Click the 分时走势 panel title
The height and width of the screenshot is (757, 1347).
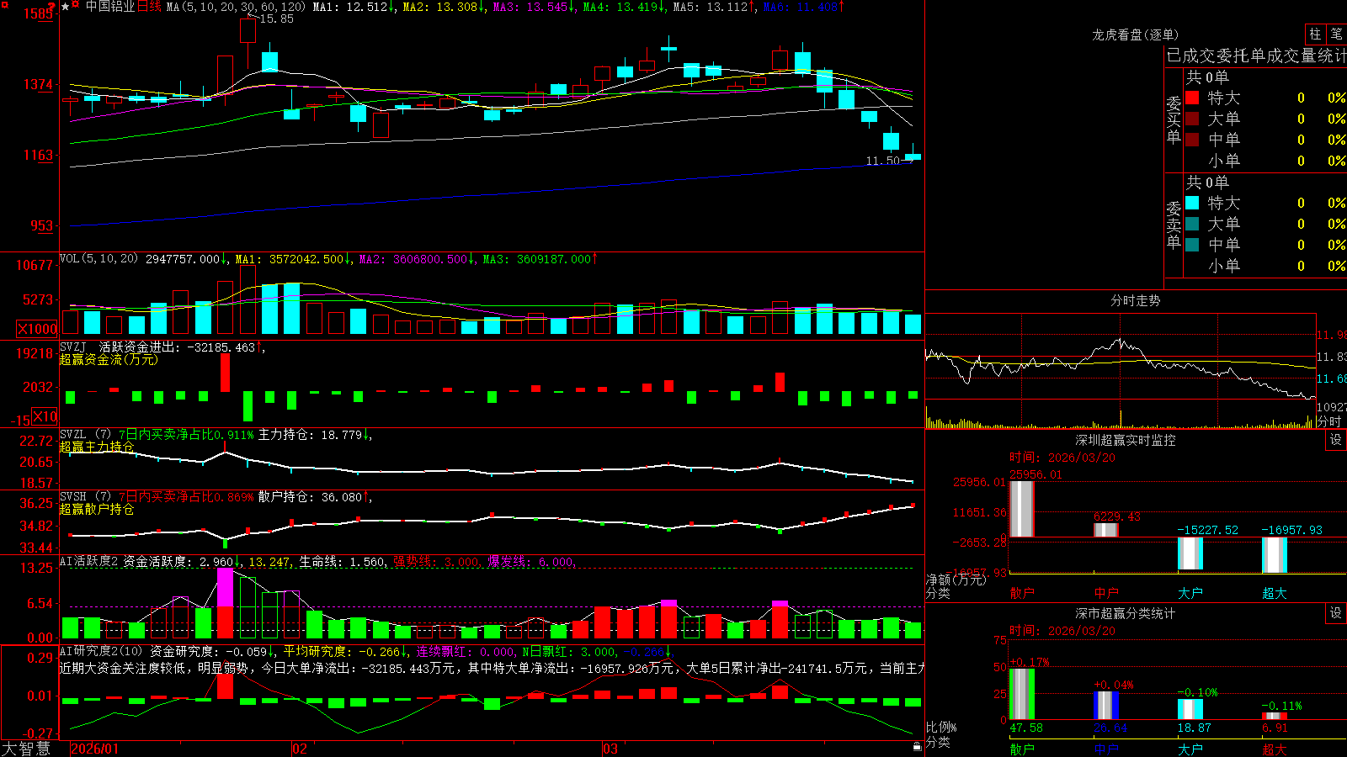pos(1135,300)
